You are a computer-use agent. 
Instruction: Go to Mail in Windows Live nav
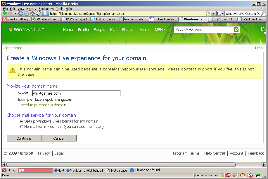click(x=113, y=30)
